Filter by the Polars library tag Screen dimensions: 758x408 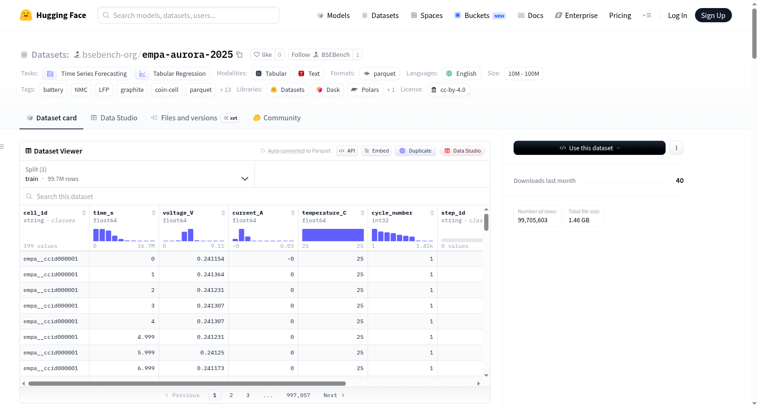click(x=365, y=90)
